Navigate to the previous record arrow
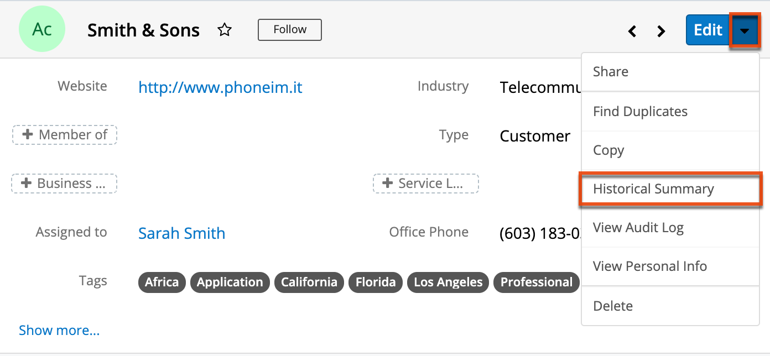 tap(632, 32)
